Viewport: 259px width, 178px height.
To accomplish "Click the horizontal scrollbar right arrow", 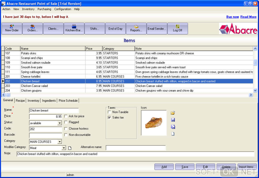I will 251,95.
